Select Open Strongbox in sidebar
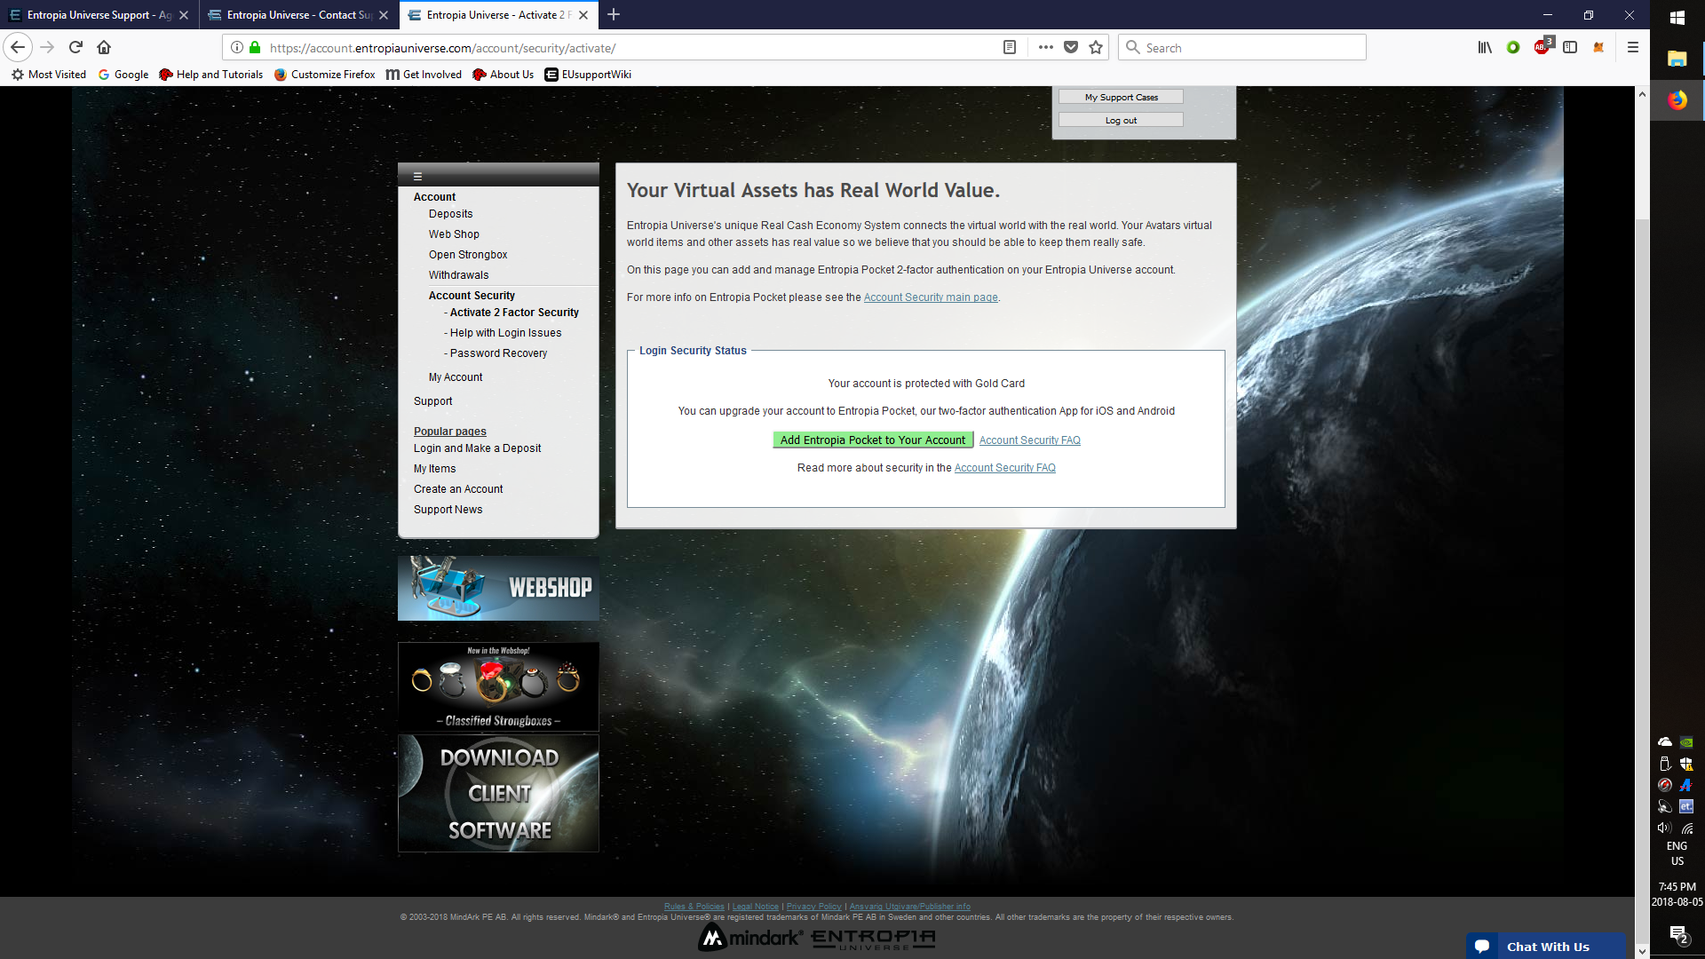 pyautogui.click(x=468, y=255)
